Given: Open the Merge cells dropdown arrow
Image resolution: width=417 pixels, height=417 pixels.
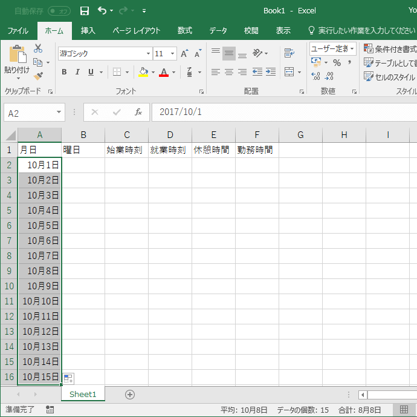Looking at the screenshot, I should (x=299, y=72).
